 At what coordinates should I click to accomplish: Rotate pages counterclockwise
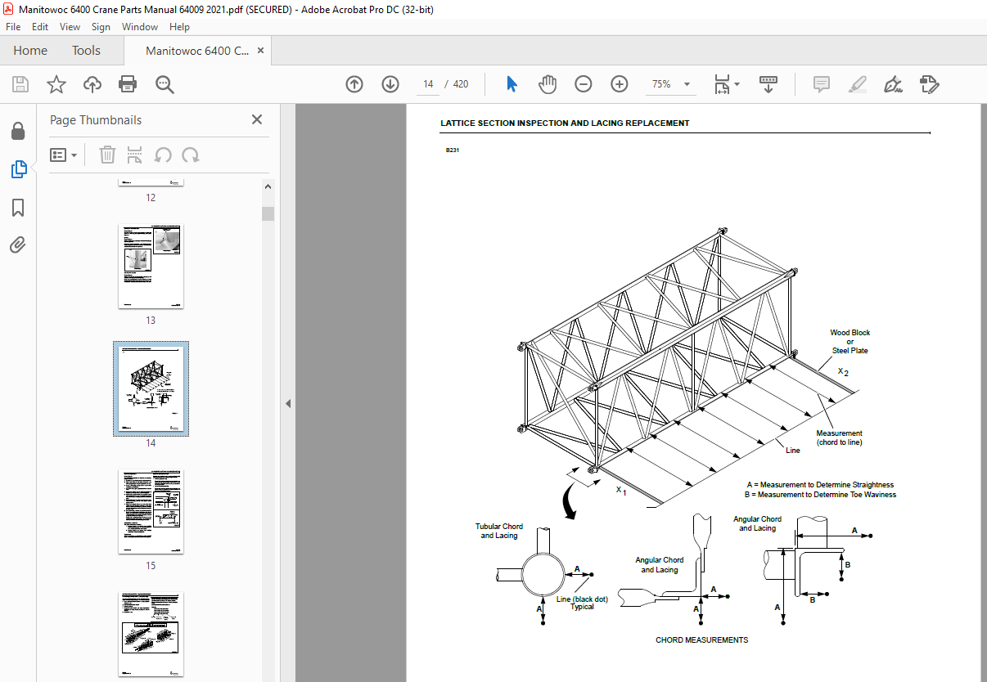click(x=163, y=155)
